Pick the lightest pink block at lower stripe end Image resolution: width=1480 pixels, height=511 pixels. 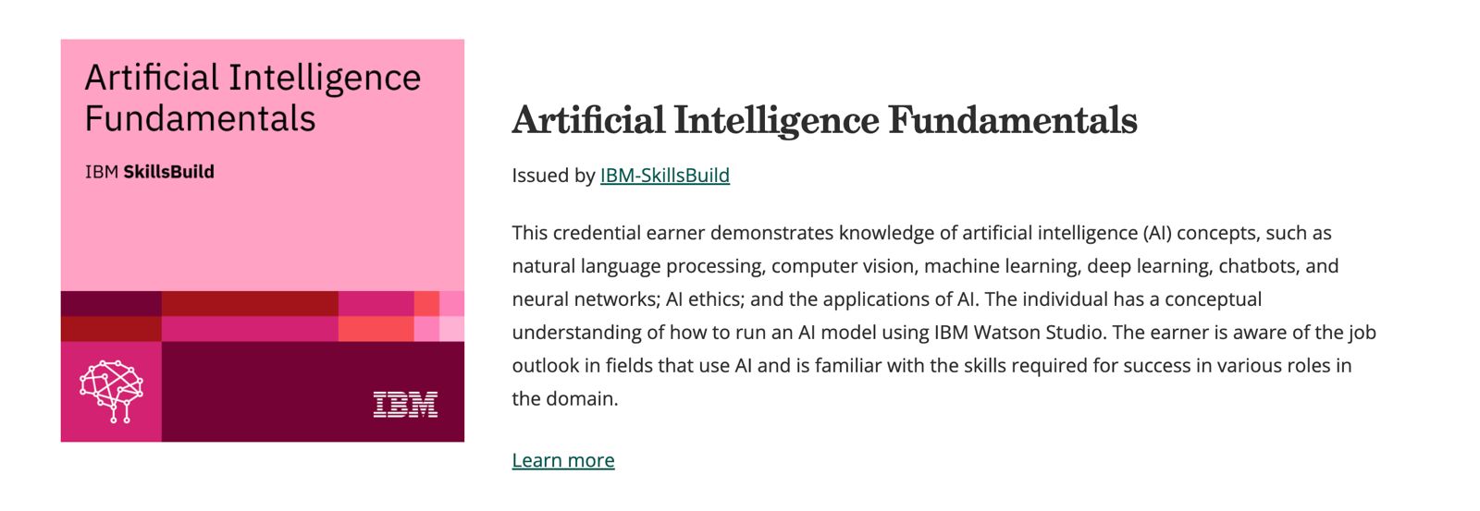[451, 329]
